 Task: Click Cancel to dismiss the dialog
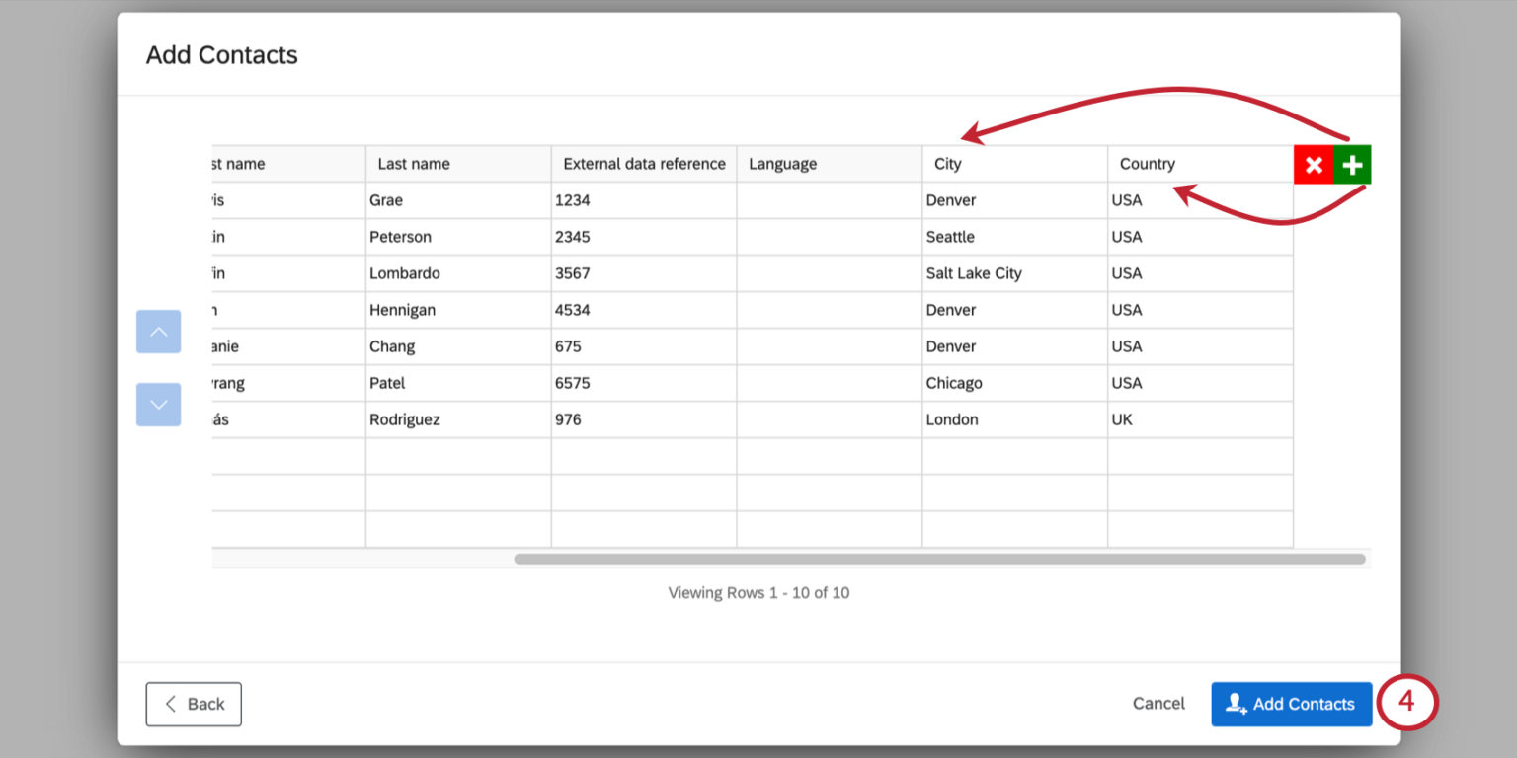pyautogui.click(x=1158, y=703)
